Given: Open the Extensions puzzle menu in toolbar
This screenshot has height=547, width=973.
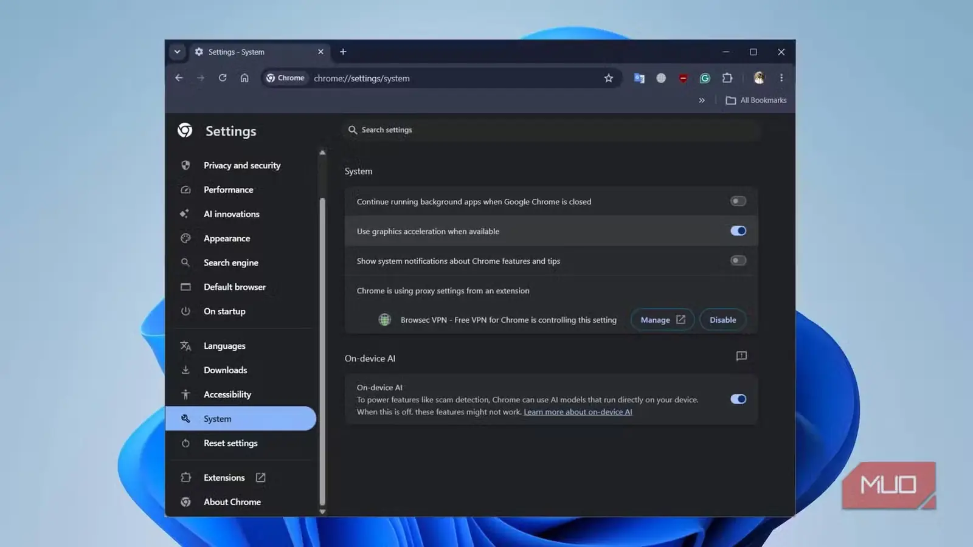Looking at the screenshot, I should click(x=727, y=78).
